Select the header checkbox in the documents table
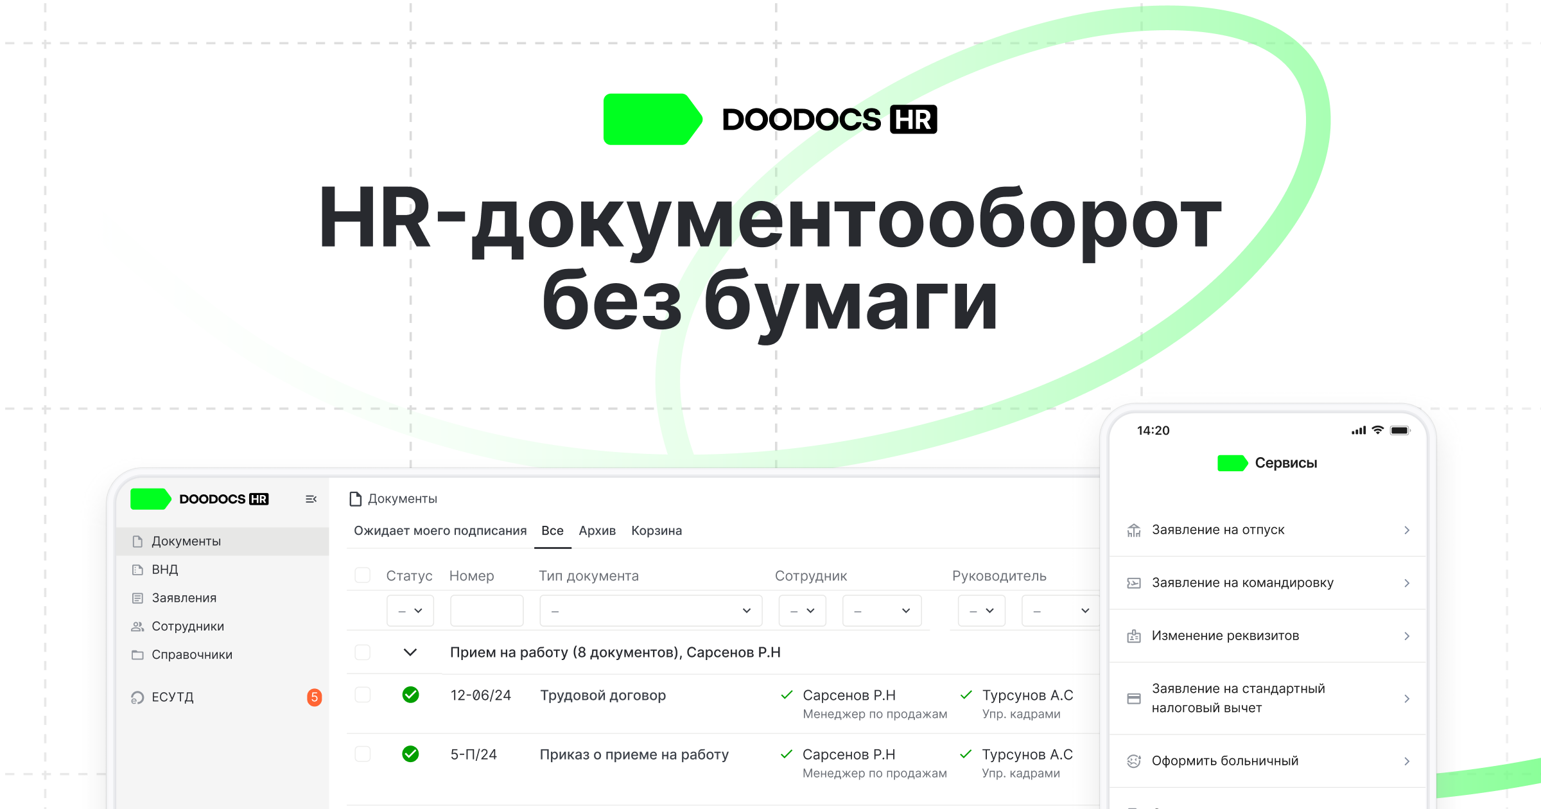This screenshot has width=1541, height=809. [x=362, y=576]
